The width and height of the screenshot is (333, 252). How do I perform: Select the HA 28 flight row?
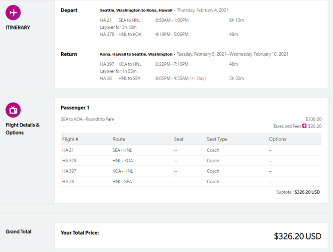[x=191, y=181]
